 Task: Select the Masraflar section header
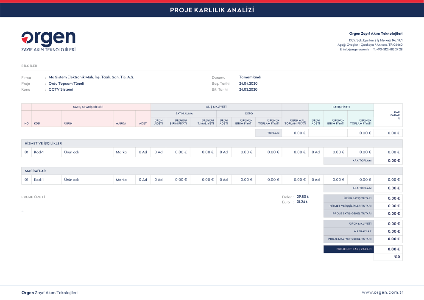coord(212,171)
